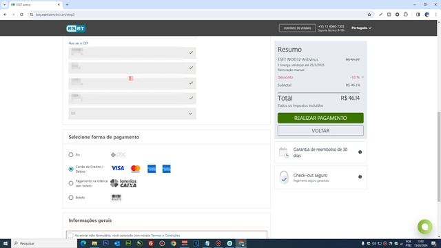Open the Windows Start menu
Image resolution: width=441 pixels, height=248 pixels.
click(x=6, y=243)
